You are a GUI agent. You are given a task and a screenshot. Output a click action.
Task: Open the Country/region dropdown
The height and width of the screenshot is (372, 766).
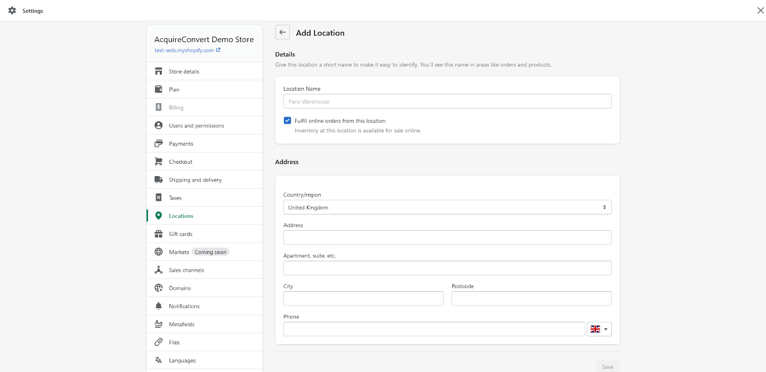point(447,207)
